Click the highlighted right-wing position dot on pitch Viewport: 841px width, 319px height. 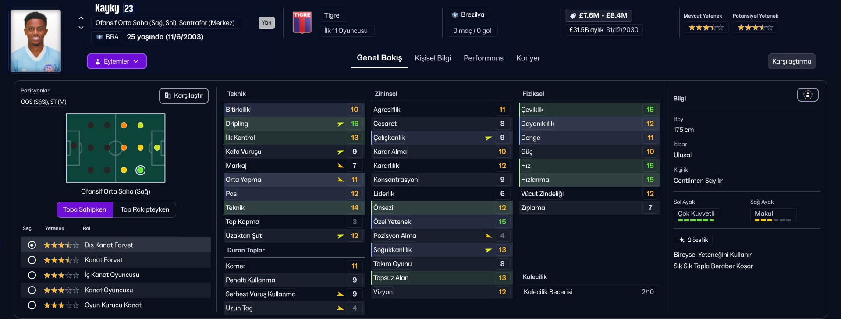[140, 170]
